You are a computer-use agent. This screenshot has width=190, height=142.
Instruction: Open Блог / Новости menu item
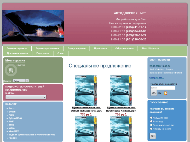tap(150, 48)
